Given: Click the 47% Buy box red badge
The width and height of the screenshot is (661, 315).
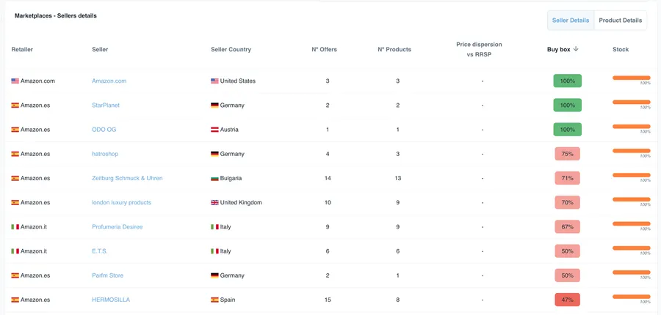Looking at the screenshot, I should click(x=568, y=300).
